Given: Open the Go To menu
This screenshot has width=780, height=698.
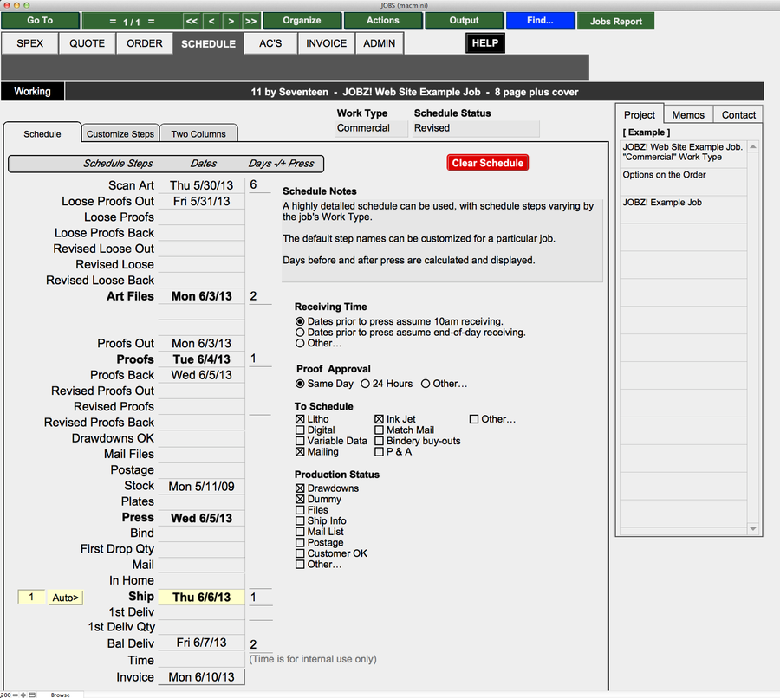Looking at the screenshot, I should click(40, 21).
